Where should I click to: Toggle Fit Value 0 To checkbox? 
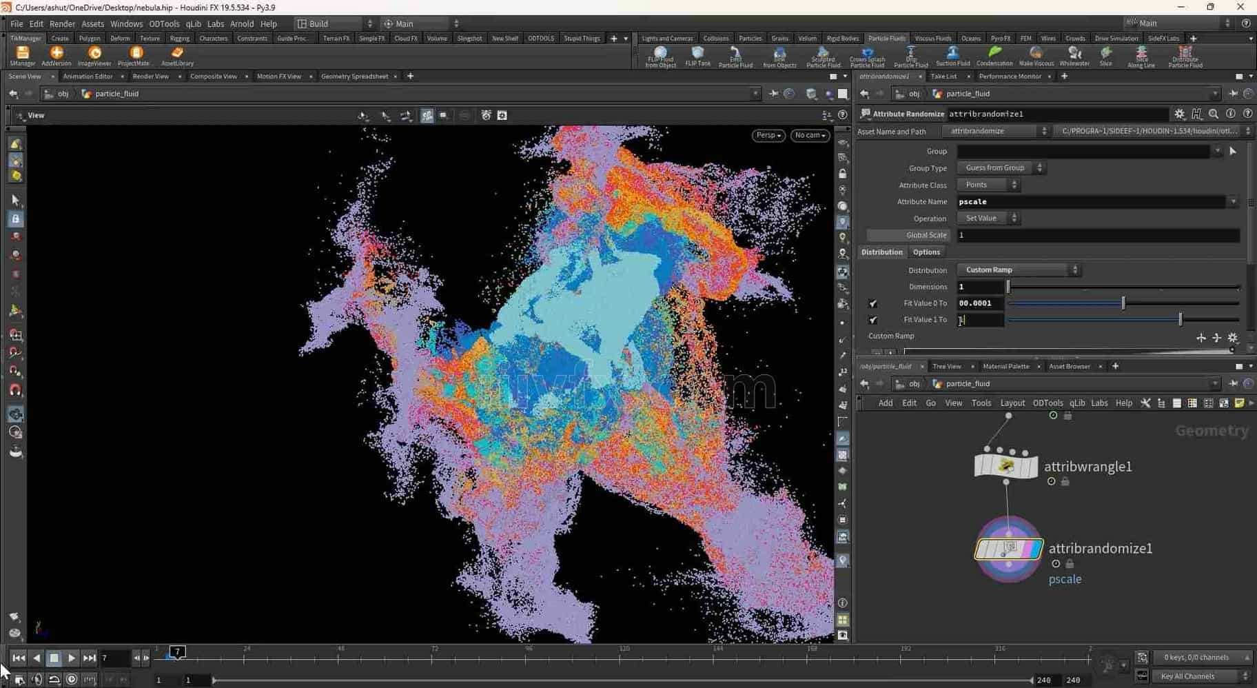click(x=873, y=303)
